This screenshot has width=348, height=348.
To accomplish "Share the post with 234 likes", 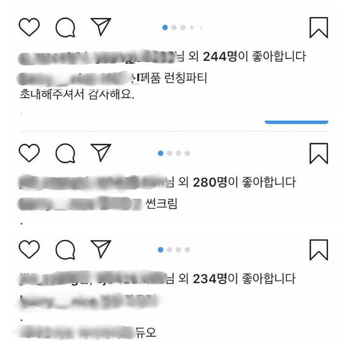I will point(101,249).
